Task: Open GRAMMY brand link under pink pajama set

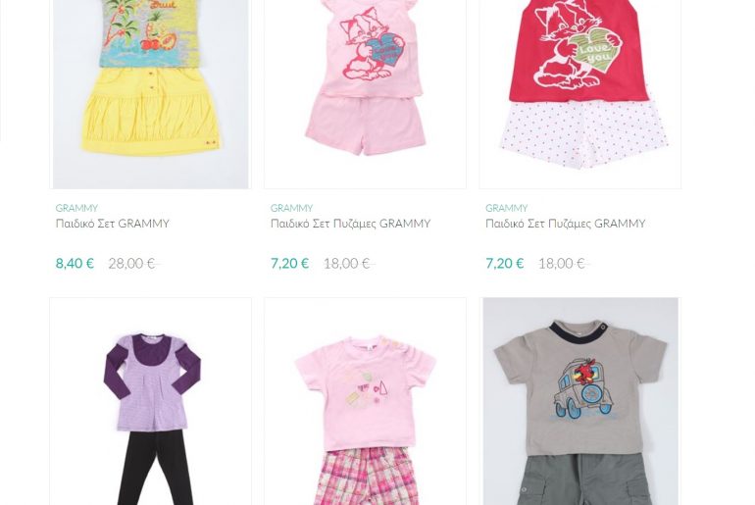Action: 291,208
